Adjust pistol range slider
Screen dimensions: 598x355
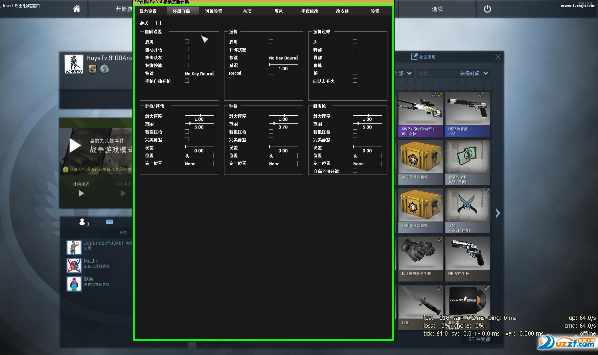pyautogui.click(x=283, y=123)
